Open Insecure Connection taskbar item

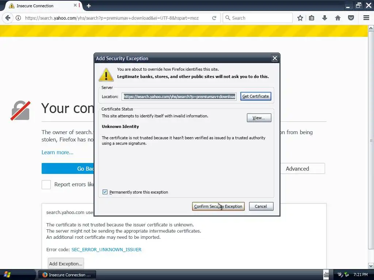point(67,275)
